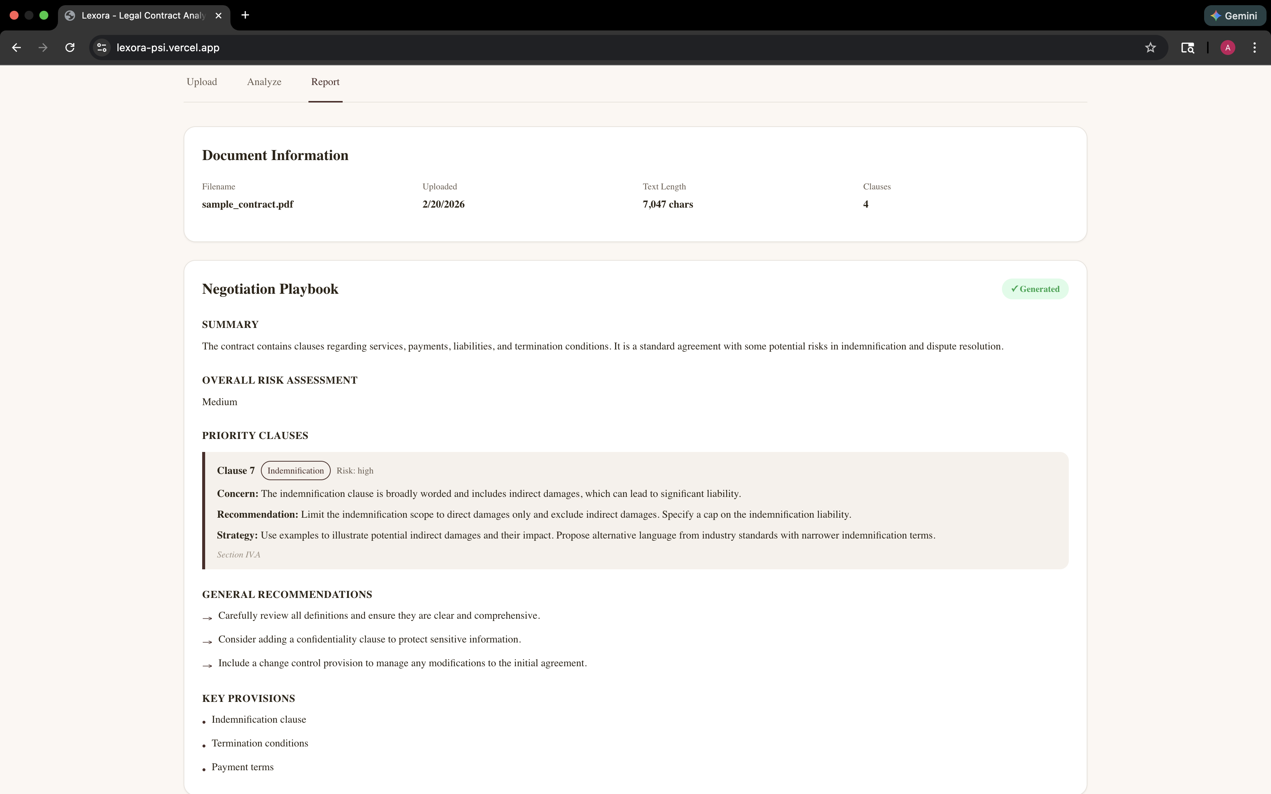Go back using browser back arrow

(x=16, y=48)
